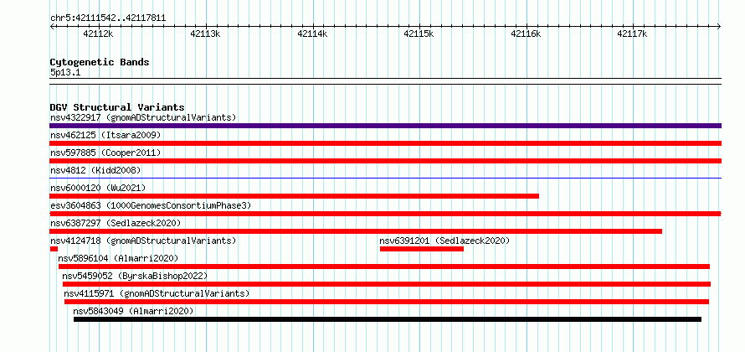Click the 42117k ruler tick label
745x352 pixels.
click(632, 34)
